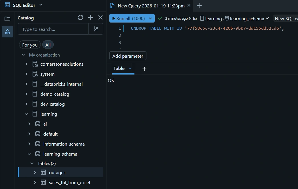Image resolution: width=298 pixels, height=189 pixels.
Task: Open the workspace folder browser icon
Action: pos(7,19)
